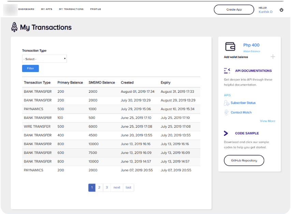This screenshot has width=291, height=214.
Task: Click the Contact Match icon
Action: [x=227, y=113]
